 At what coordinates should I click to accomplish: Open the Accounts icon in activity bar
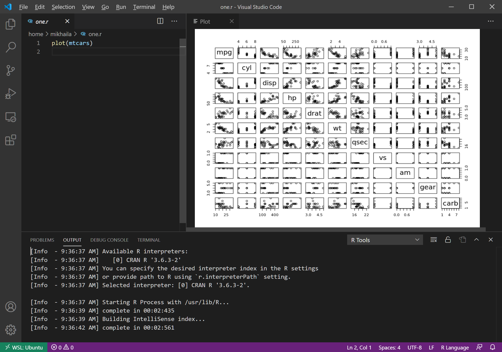10,307
